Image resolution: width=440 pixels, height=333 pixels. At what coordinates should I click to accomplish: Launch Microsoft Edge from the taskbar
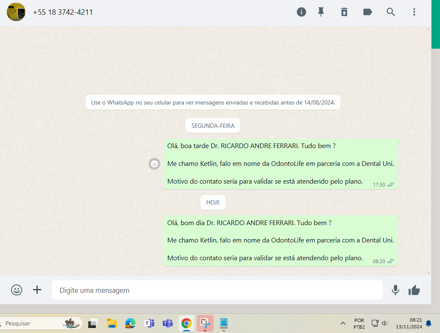click(130, 323)
